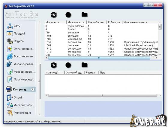Open the Резервирован... recycle icon
The height and width of the screenshot is (128, 168).
pos(10,72)
